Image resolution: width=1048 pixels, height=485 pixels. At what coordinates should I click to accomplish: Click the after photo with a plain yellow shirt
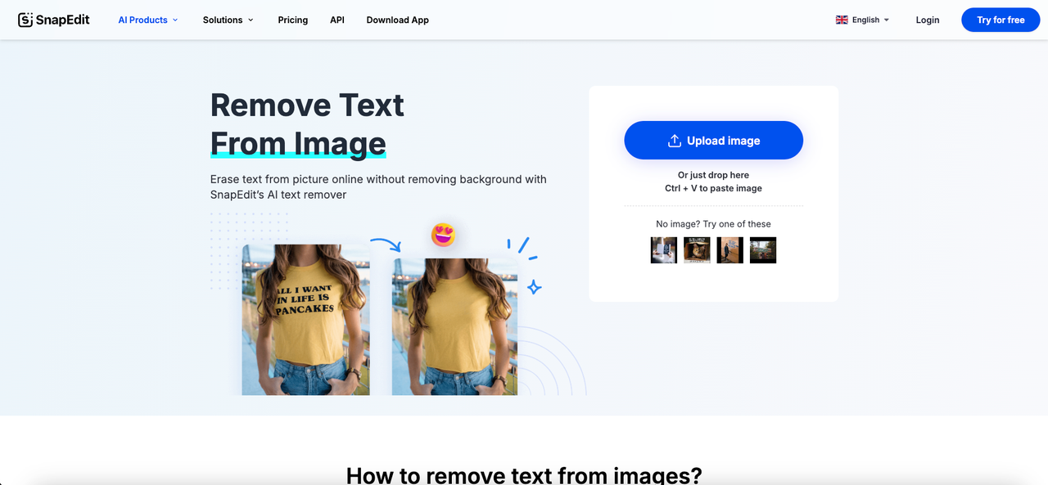pyautogui.click(x=454, y=327)
